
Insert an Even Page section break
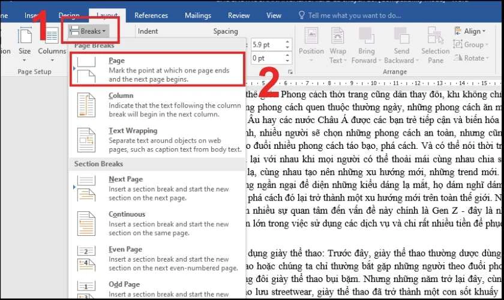[157, 259]
